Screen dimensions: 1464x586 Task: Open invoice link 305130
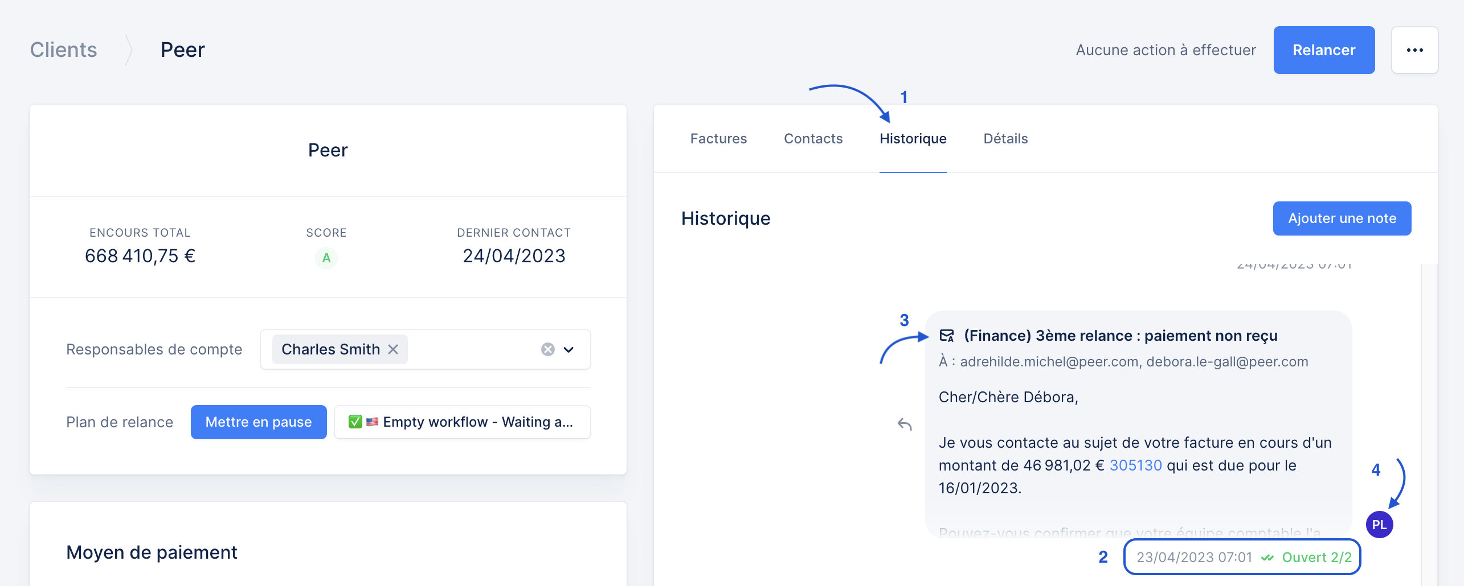(x=1135, y=465)
